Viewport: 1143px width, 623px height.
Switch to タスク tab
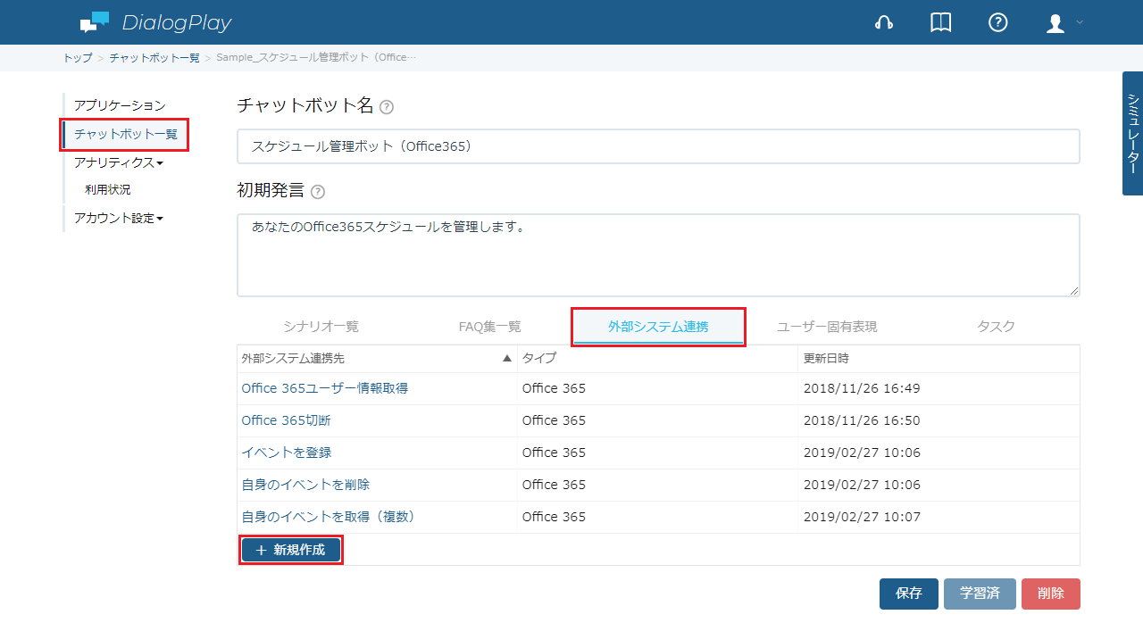click(x=996, y=327)
